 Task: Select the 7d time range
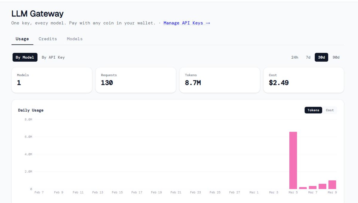click(308, 57)
